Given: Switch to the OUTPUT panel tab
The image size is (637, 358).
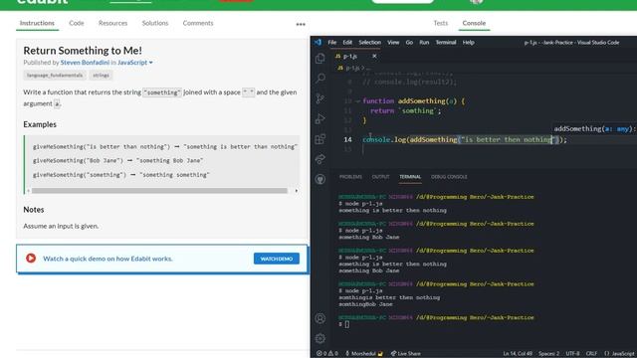Looking at the screenshot, I should click(x=380, y=177).
